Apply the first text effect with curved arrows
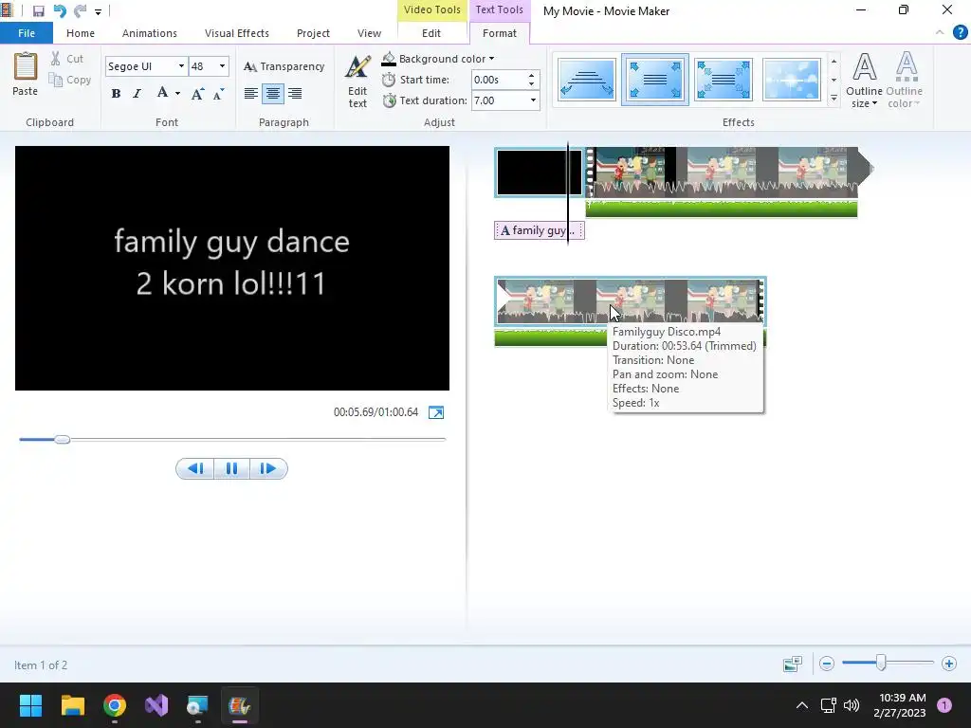 [x=586, y=80]
